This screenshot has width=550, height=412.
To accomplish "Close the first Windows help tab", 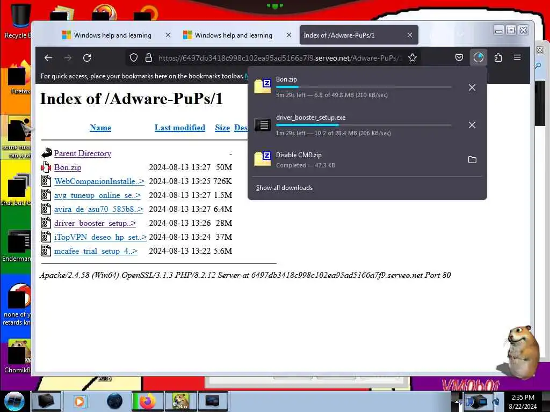I will pyautogui.click(x=168, y=35).
